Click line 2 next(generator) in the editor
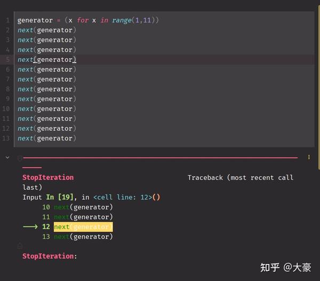 coord(47,30)
